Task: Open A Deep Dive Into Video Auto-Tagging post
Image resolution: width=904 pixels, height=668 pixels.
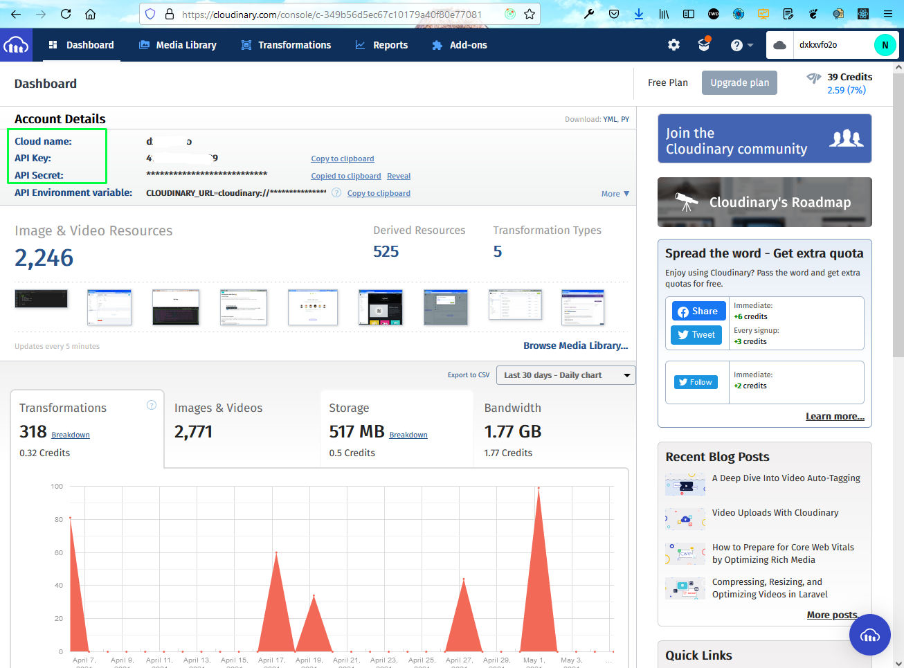Action: pos(786,478)
